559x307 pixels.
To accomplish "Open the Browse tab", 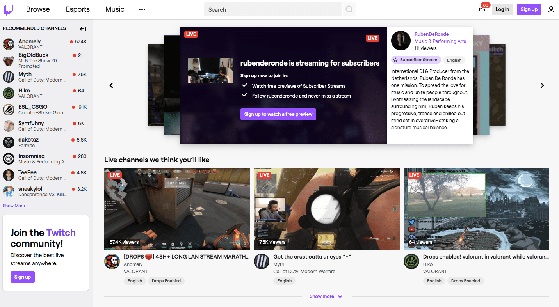I will tap(38, 9).
